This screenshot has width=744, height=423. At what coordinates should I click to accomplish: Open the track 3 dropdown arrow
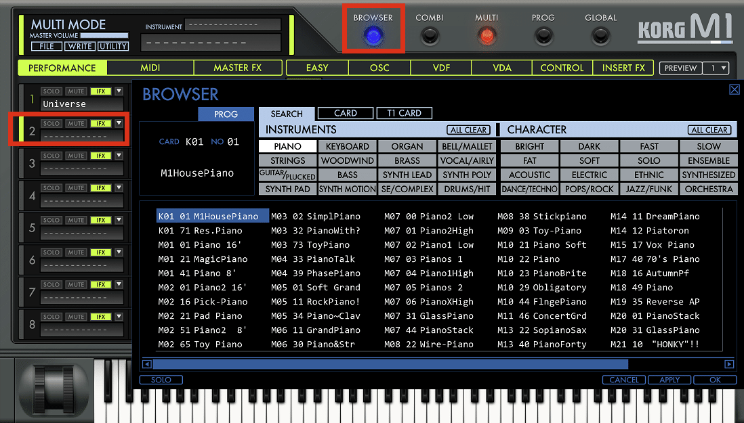coord(119,156)
